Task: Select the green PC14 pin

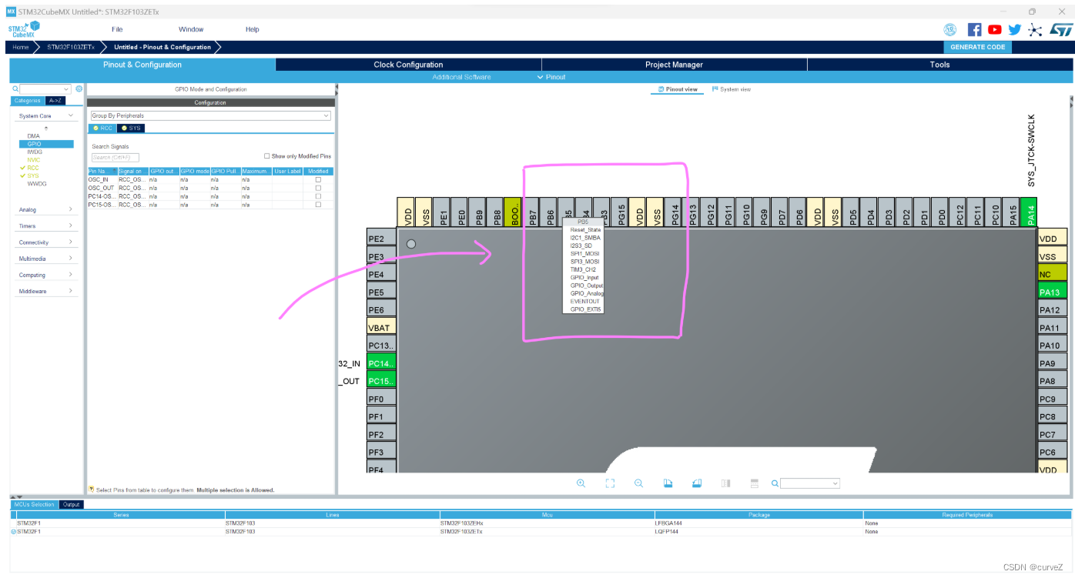Action: pos(381,363)
